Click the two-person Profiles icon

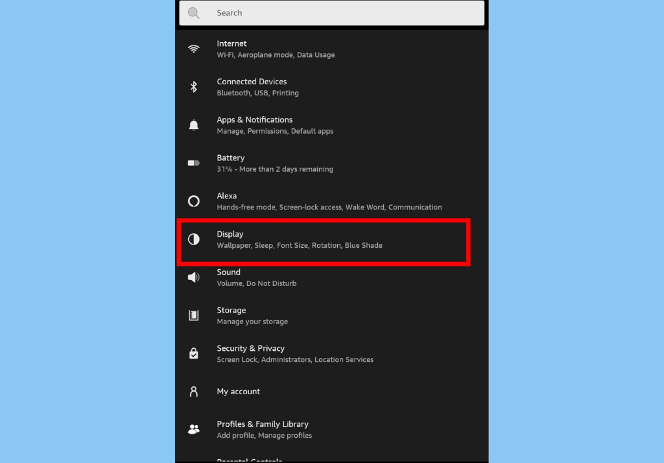[x=193, y=429]
